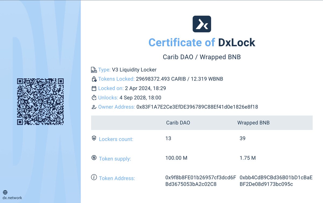Screen dimensions: 323x203
Task: Click the Wrapped BNB token address 0xbb4CdB9C...
Action: (x=276, y=181)
